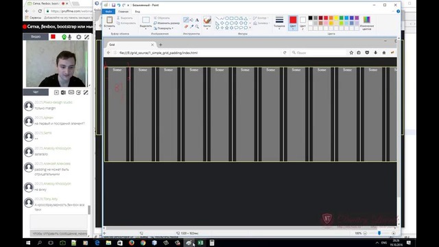
Task: Adjust the Paint zoom slider handle
Action: 379,233
